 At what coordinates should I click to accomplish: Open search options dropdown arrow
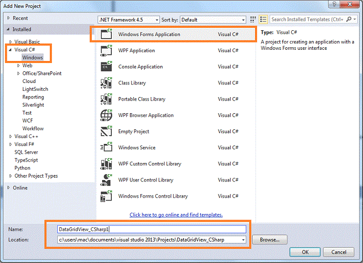pyautogui.click(x=355, y=20)
